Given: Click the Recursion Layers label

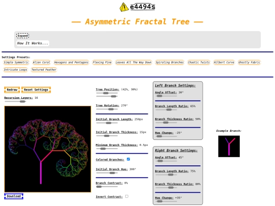Looking at the screenshot, I should pos(18,98).
